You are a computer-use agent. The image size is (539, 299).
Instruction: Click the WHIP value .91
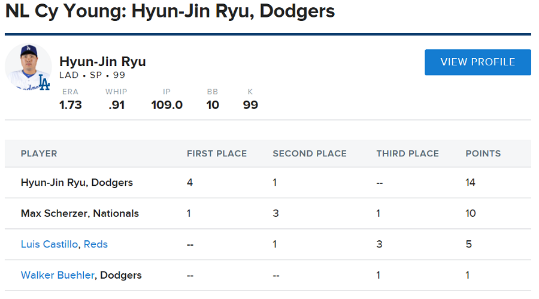[x=116, y=105]
